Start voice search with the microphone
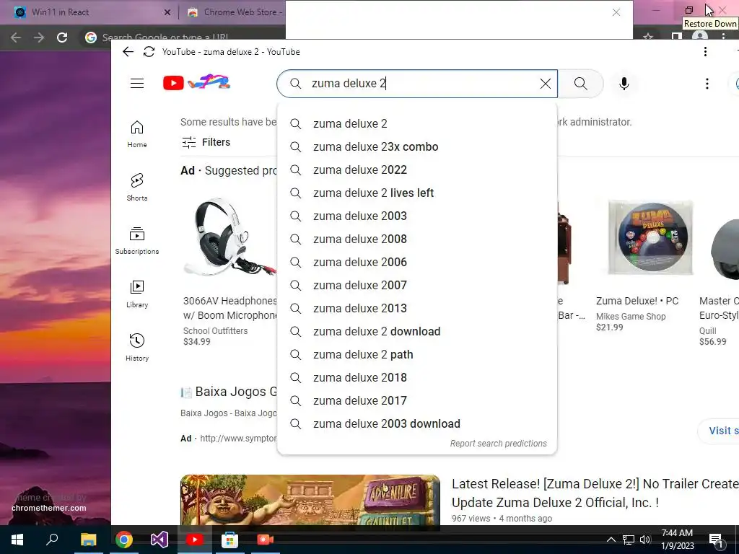 (x=624, y=84)
